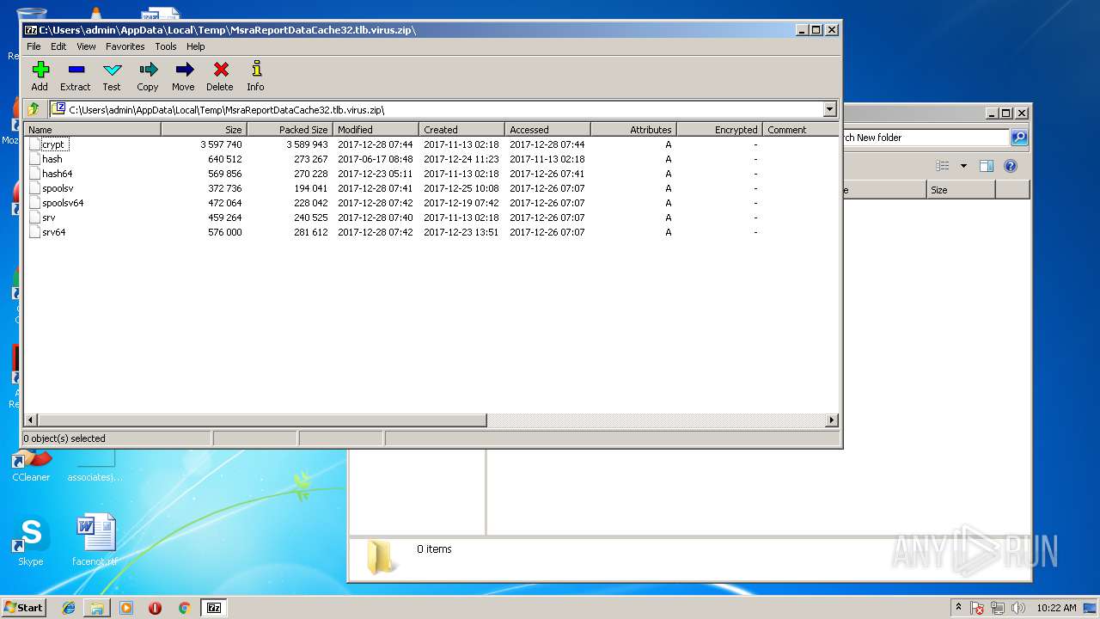Click the Extract toolbar icon
Image resolution: width=1100 pixels, height=619 pixels.
76,76
